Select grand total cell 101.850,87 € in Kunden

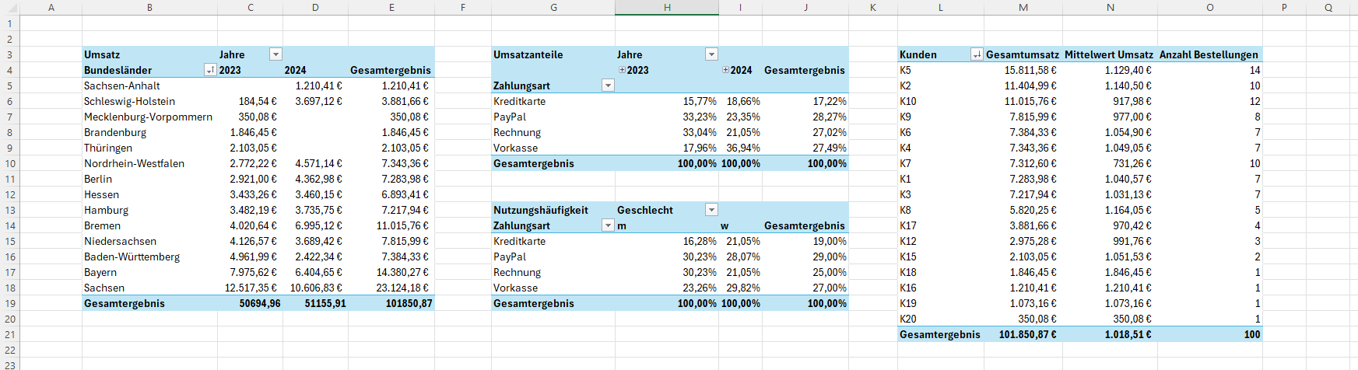coord(1027,334)
